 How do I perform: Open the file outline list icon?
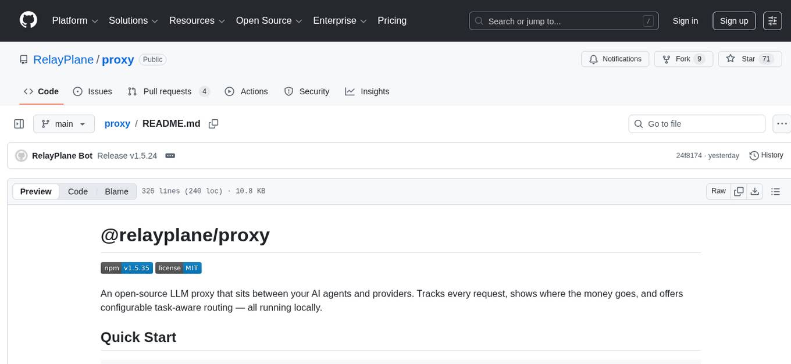coord(776,191)
